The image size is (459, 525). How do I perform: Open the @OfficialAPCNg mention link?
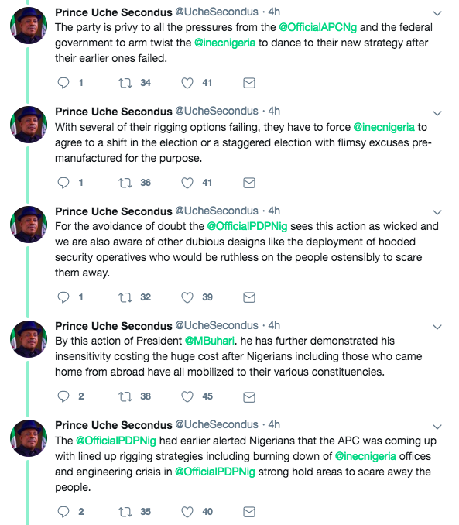(317, 27)
